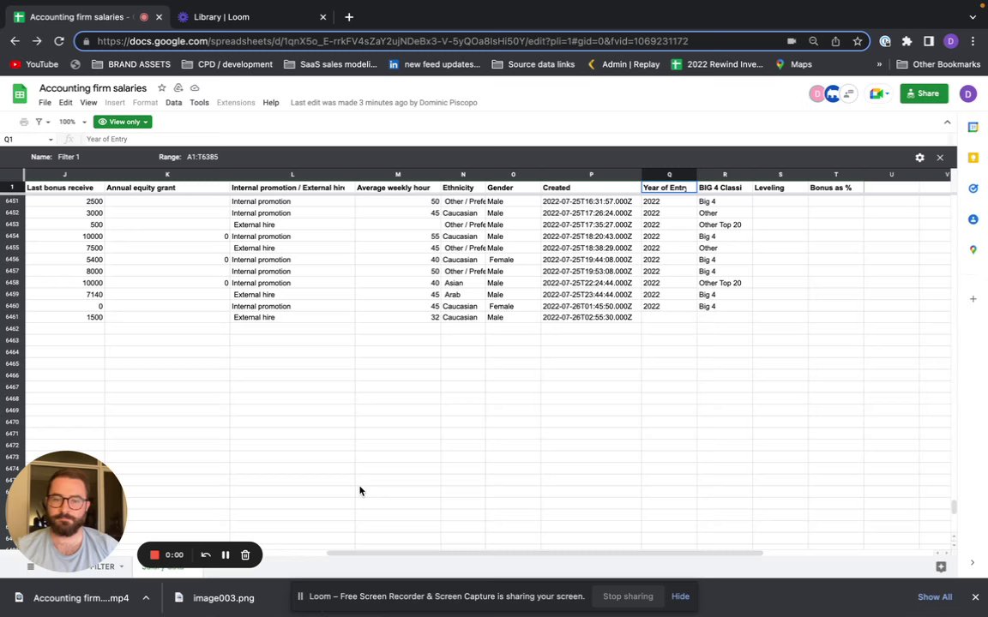988x617 pixels.
Task: Delete the Loom recording trash icon
Action: 245,554
